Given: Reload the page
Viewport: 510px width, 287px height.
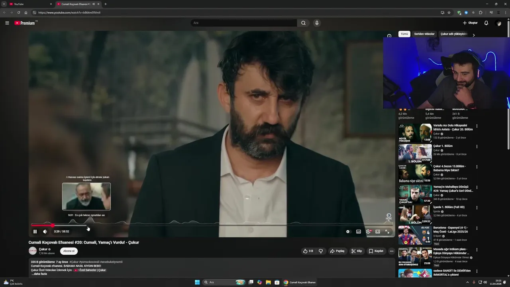Looking at the screenshot, I should pyautogui.click(x=18, y=12).
